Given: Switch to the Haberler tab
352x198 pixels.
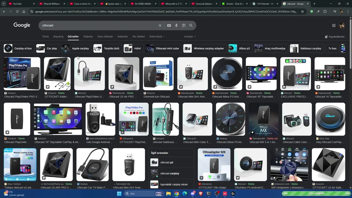Looking at the screenshot, I should 123,36.
